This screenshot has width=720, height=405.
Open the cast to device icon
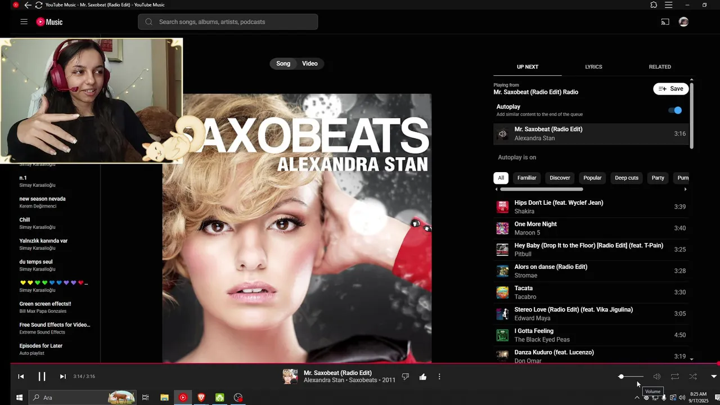click(x=665, y=22)
